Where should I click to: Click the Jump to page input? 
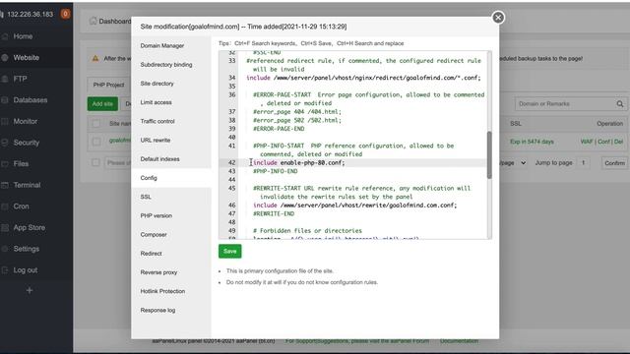coord(583,163)
